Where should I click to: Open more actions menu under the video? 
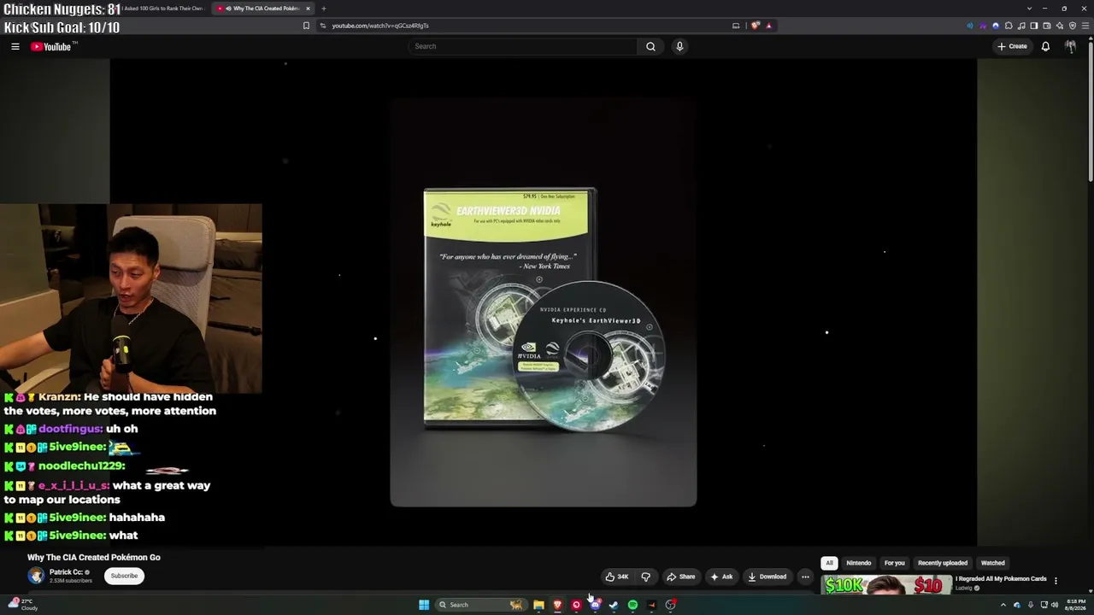point(805,577)
